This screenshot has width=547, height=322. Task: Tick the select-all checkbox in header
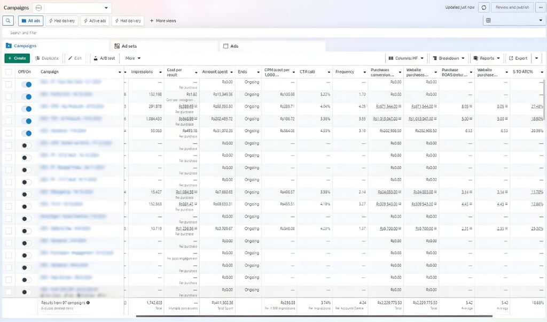click(x=9, y=72)
